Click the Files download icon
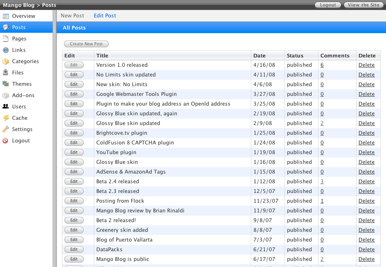Screen dimensions: 386x267 tap(6, 72)
